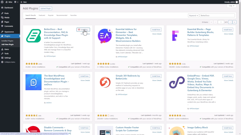
Task: View More Details for Simple 301 Redirects
Action: coord(157,80)
